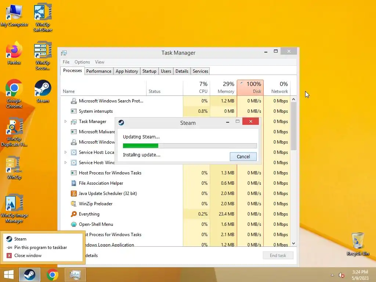Image resolution: width=376 pixels, height=282 pixels.
Task: Sort by the Name column header
Action: coord(103,87)
